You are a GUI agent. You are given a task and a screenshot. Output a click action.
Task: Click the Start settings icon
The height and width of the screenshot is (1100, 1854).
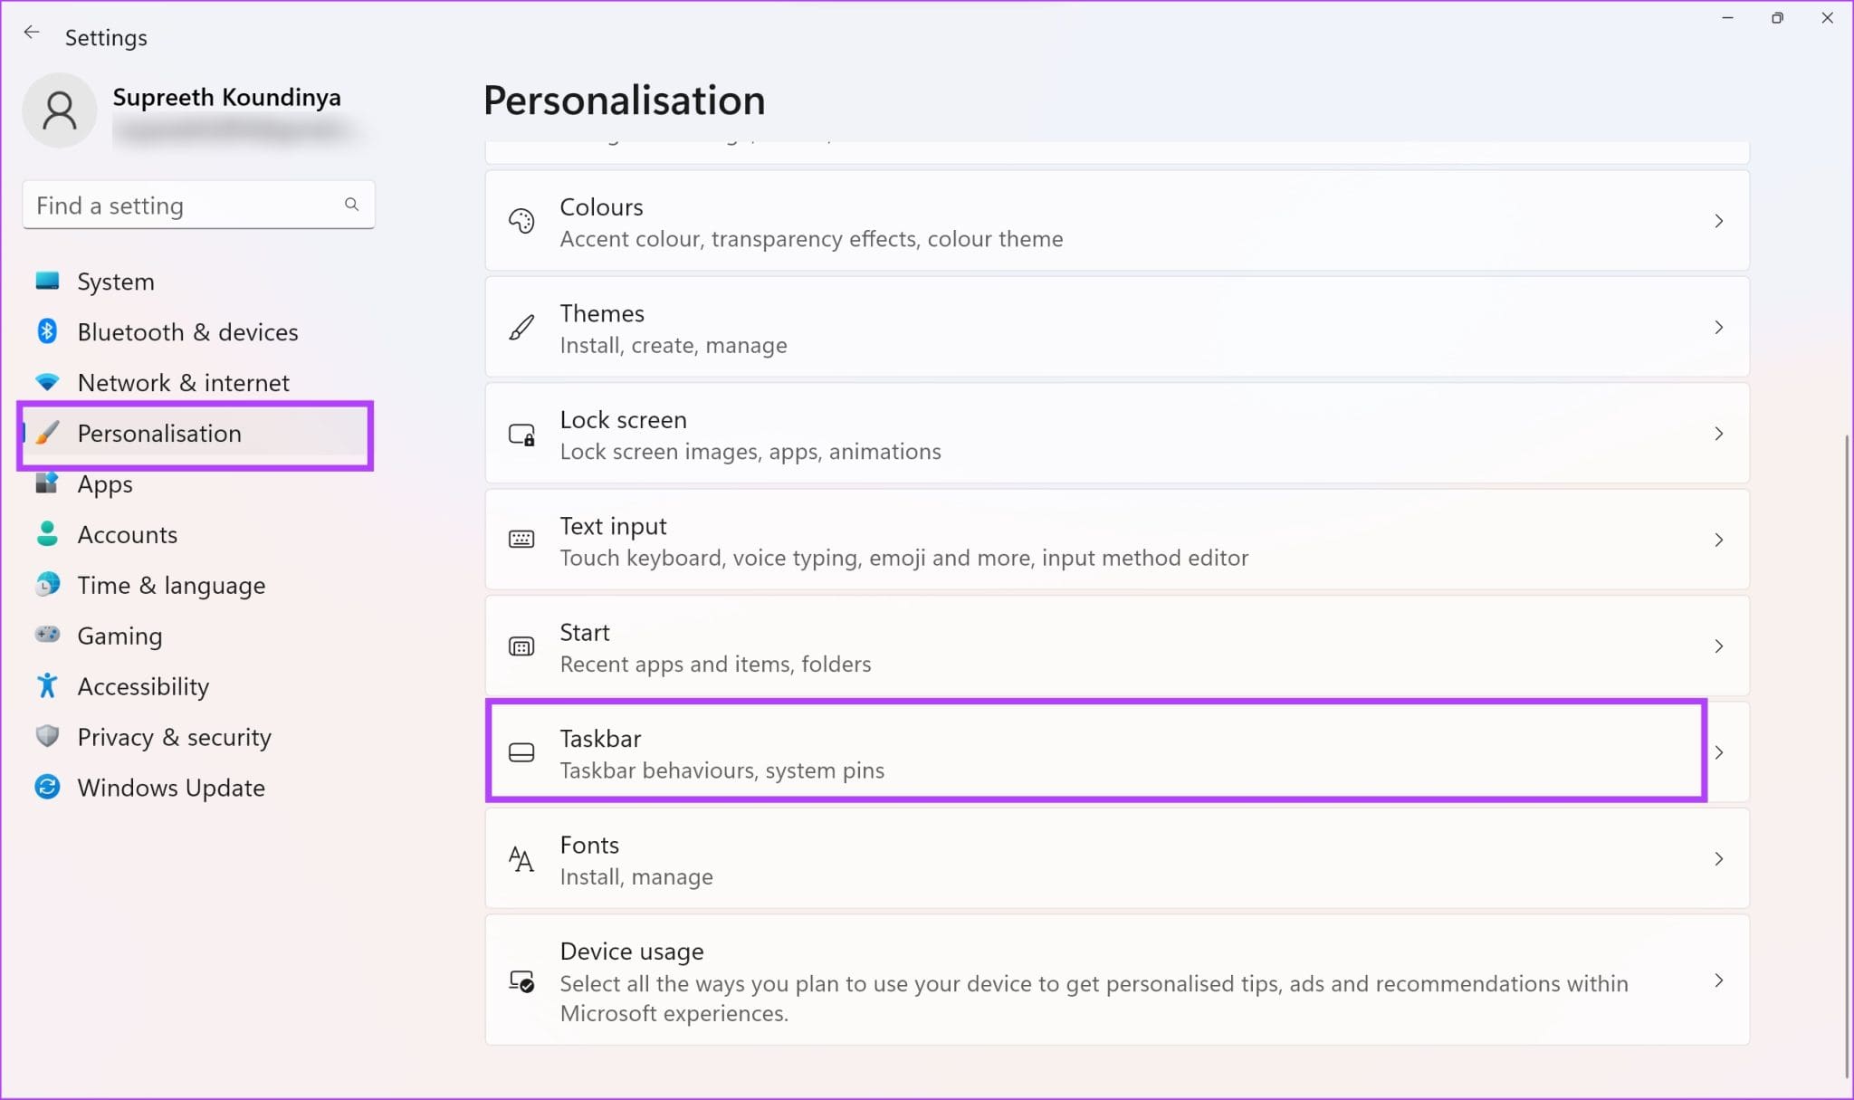[x=522, y=646]
